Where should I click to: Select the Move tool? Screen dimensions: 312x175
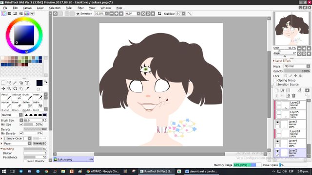3,88
